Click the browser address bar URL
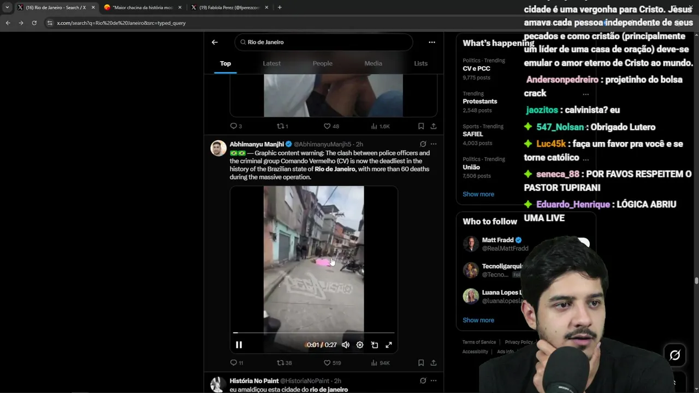Viewport: 699px width, 393px height. pyautogui.click(x=121, y=23)
